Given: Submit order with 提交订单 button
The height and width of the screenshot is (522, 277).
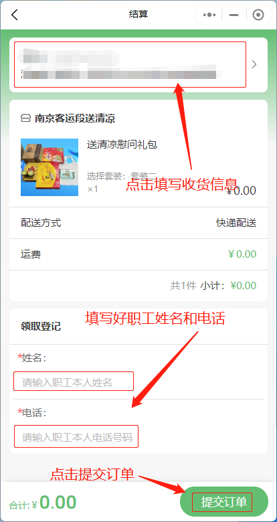Looking at the screenshot, I should [223, 502].
